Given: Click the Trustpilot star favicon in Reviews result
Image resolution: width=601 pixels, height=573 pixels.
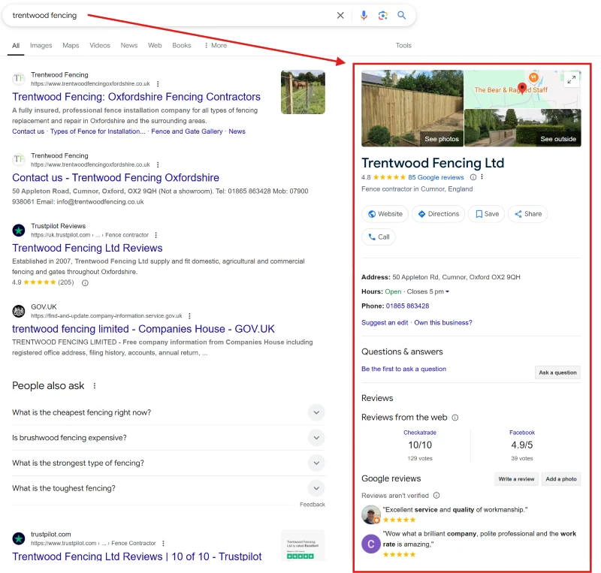Looking at the screenshot, I should click(x=19, y=231).
